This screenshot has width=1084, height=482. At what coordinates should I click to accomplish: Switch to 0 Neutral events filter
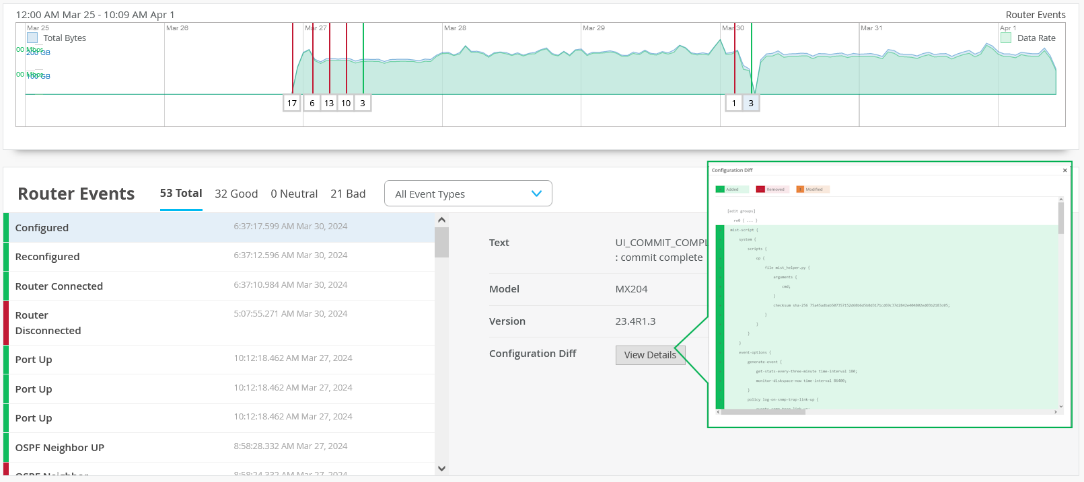[294, 194]
